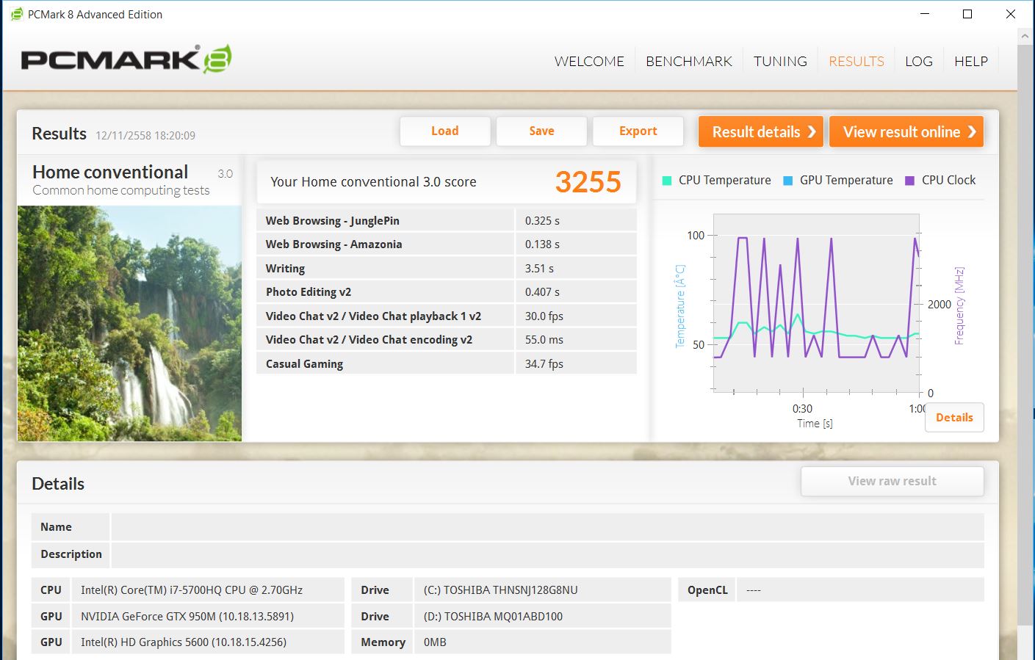1035x660 pixels.
Task: Click the score value 3255
Action: coord(588,182)
